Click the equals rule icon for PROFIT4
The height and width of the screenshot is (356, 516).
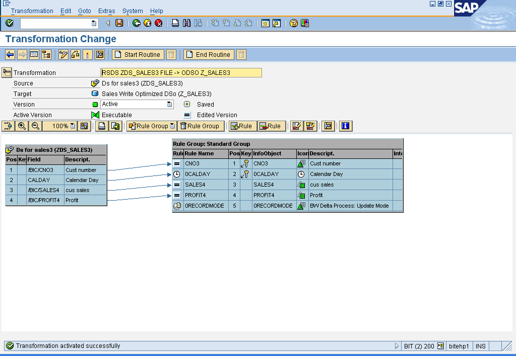coord(177,195)
